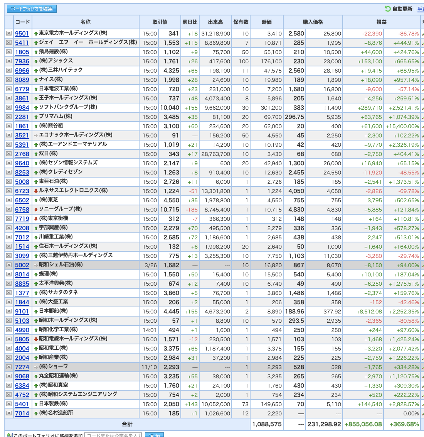This screenshot has width=424, height=437.
Task: Open stock code link 5411
Action: (x=22, y=42)
